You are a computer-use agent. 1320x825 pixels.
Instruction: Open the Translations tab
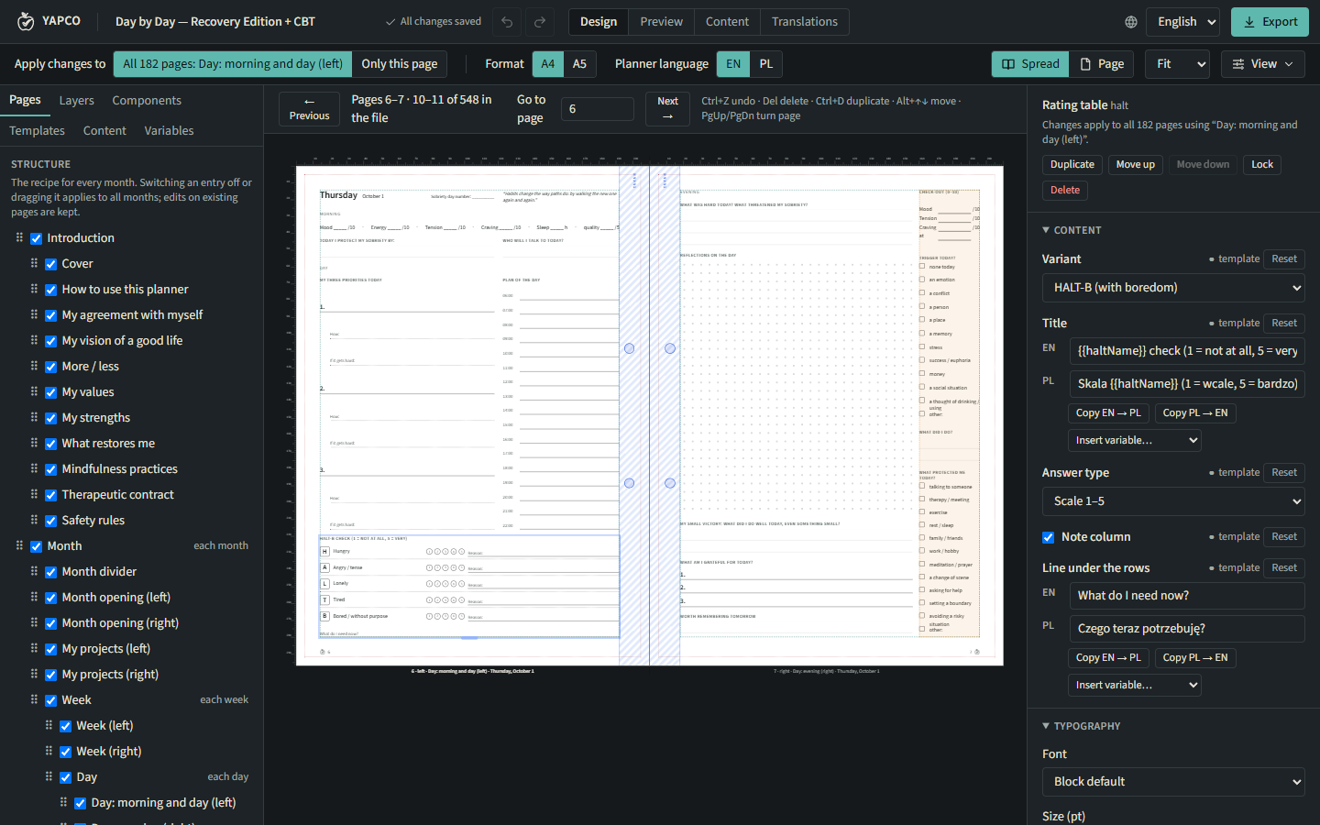pos(804,22)
